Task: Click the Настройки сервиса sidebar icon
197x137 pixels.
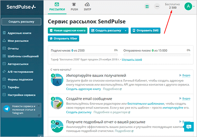Action: point(4,95)
